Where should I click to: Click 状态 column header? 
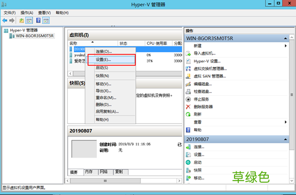[131, 43]
